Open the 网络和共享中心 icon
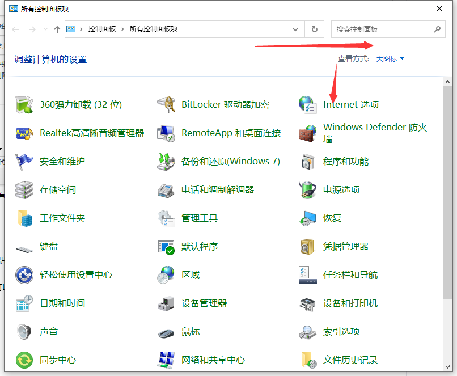 pos(166,360)
